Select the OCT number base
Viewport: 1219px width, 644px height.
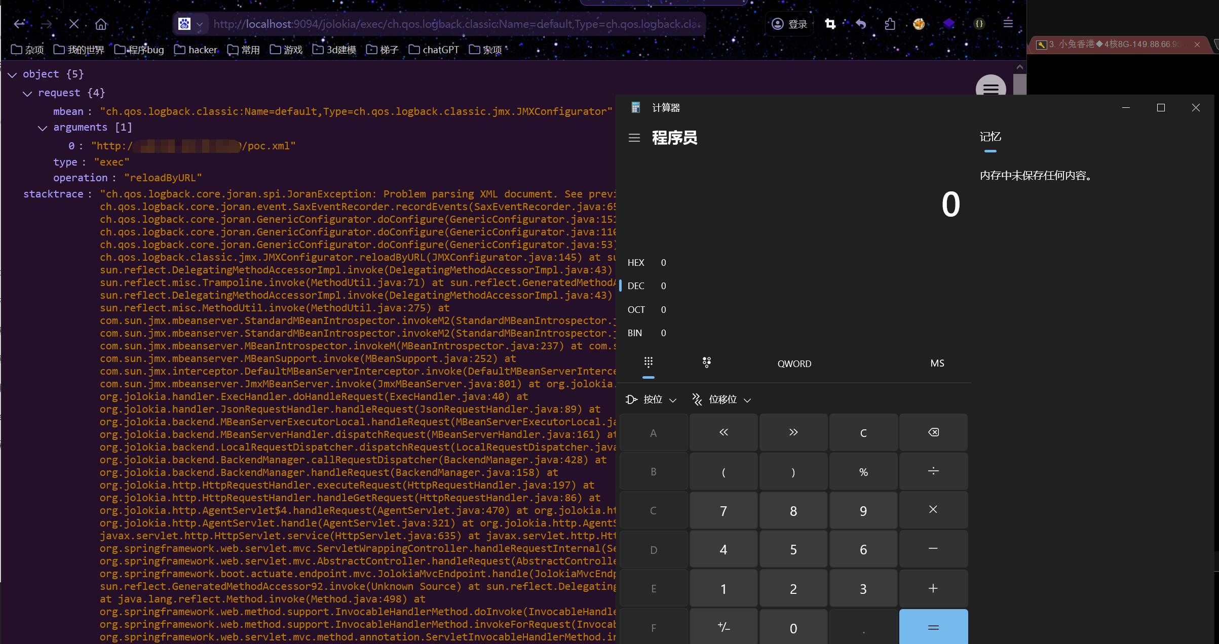click(x=636, y=309)
